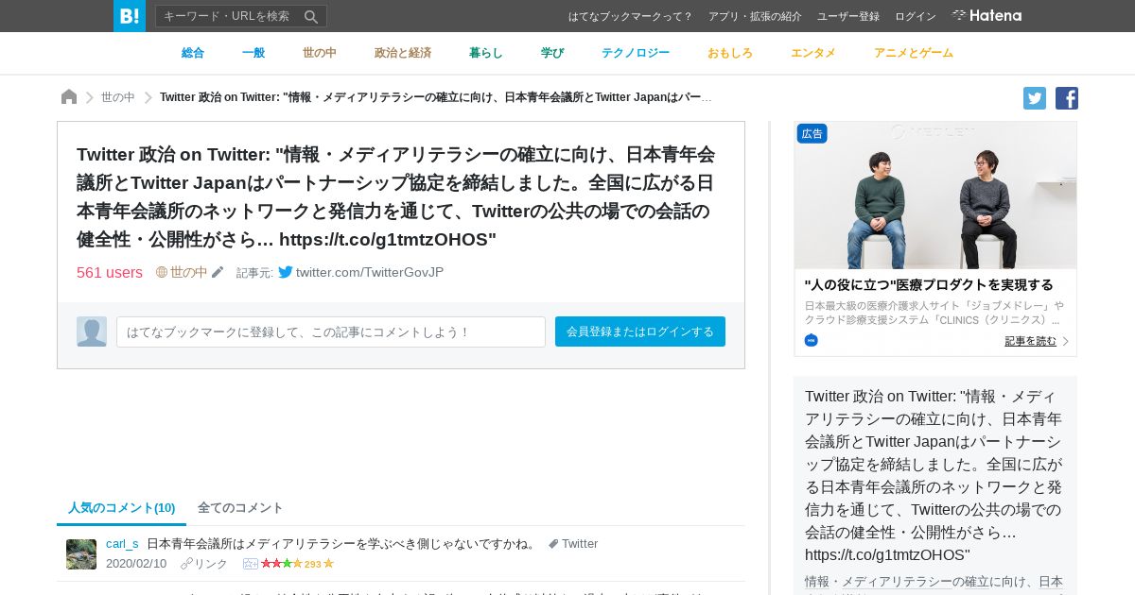Image resolution: width=1135 pixels, height=595 pixels.
Task: Click add-star button on carl_s comment
Action: pyautogui.click(x=250, y=564)
